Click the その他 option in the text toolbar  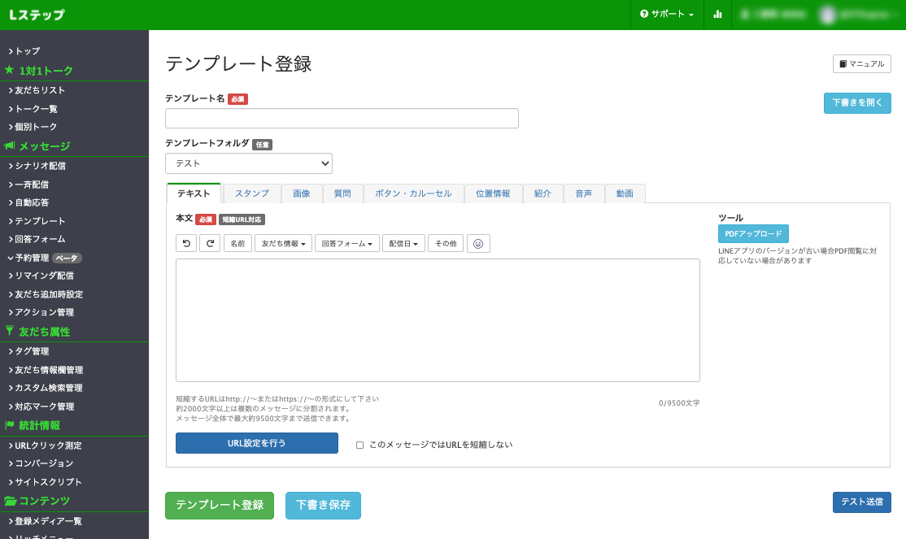pyautogui.click(x=445, y=243)
